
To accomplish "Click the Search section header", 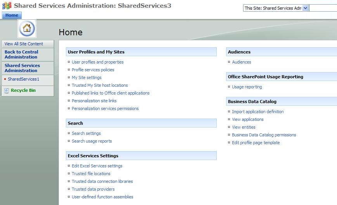I will click(x=141, y=123).
